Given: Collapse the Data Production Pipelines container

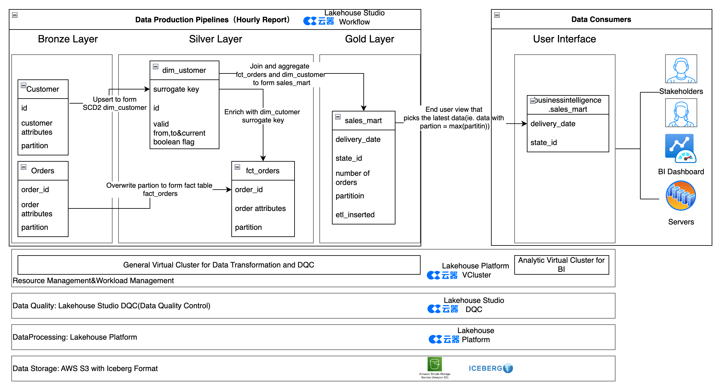Looking at the screenshot, I should [x=15, y=15].
